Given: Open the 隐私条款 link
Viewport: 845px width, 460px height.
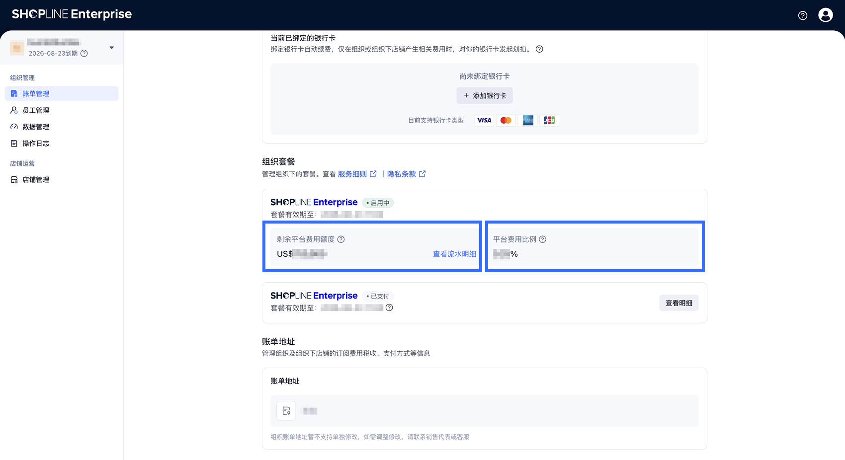Looking at the screenshot, I should (x=402, y=174).
